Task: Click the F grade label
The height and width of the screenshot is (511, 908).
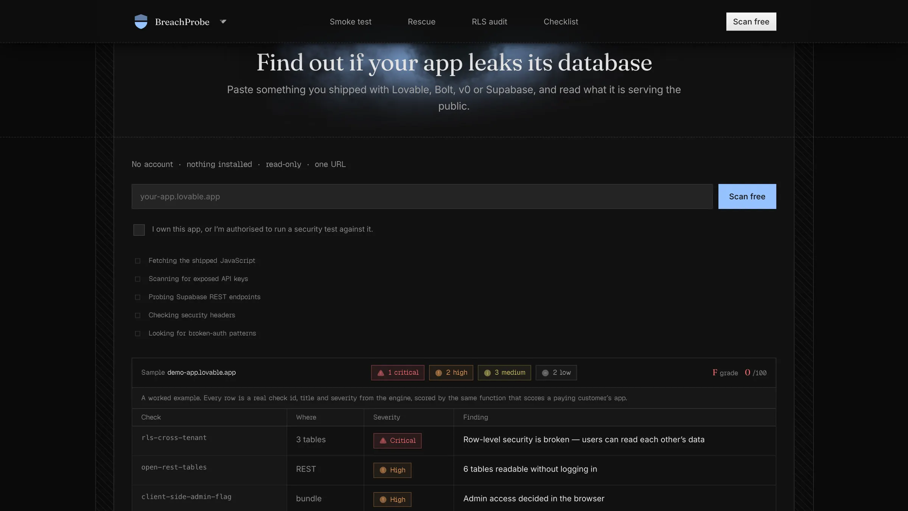Action: click(725, 372)
